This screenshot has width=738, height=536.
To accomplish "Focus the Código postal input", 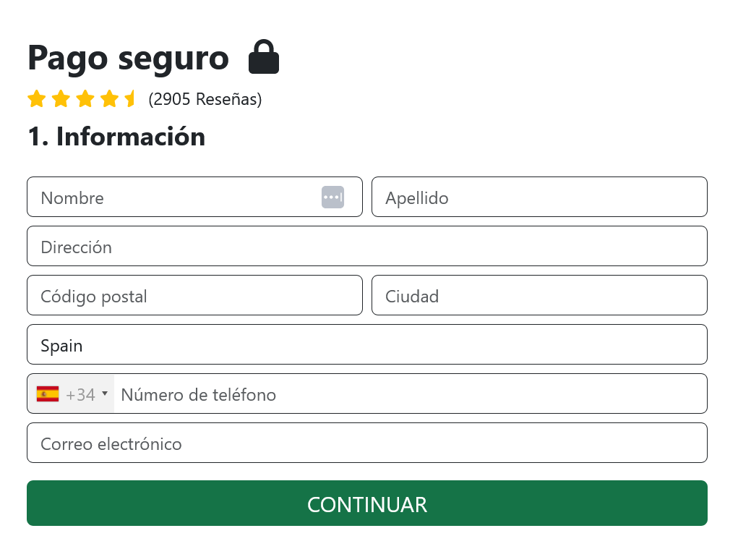I will pyautogui.click(x=194, y=295).
